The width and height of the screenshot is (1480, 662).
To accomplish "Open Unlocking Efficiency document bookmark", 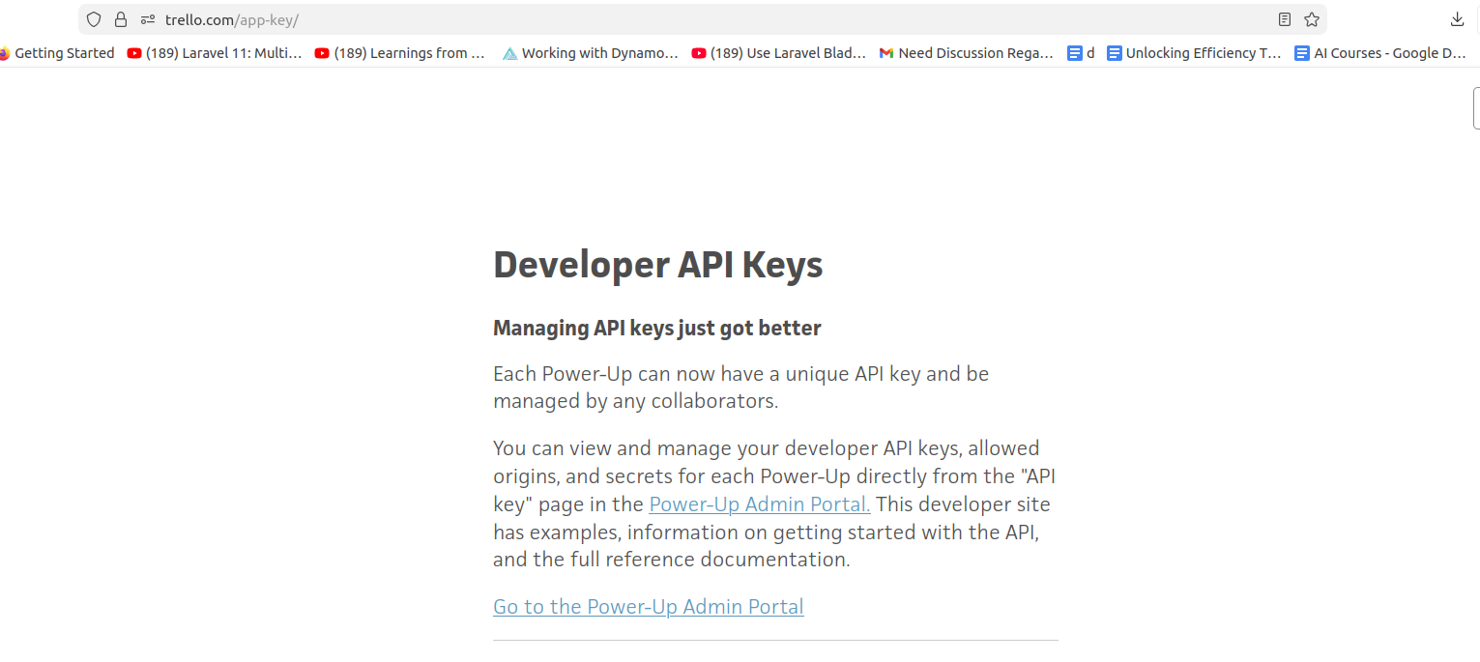I will pos(1194,53).
